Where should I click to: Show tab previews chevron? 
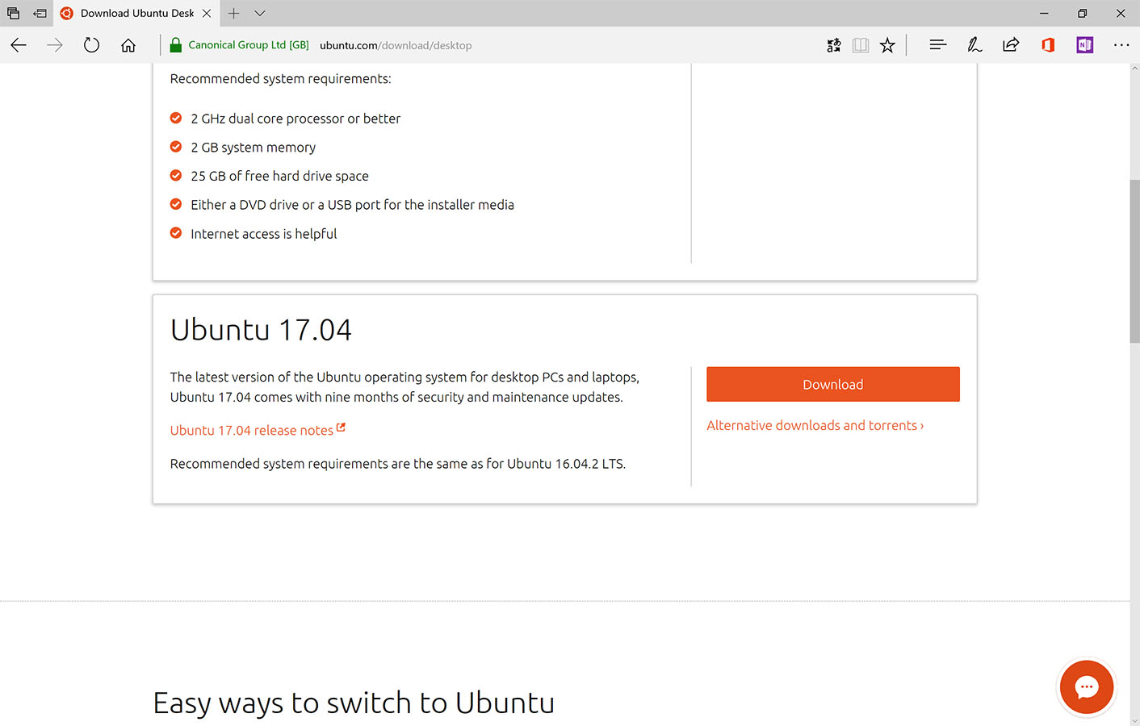[x=259, y=13]
